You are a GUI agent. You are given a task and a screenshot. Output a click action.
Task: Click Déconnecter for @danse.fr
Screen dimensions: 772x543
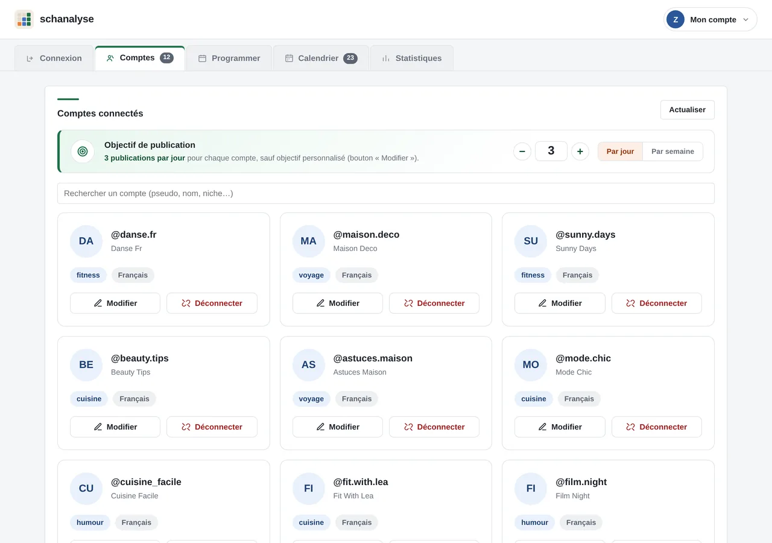[x=212, y=303]
